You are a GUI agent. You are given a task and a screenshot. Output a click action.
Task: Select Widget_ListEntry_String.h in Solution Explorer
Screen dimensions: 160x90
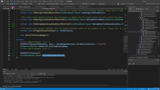(150, 35)
